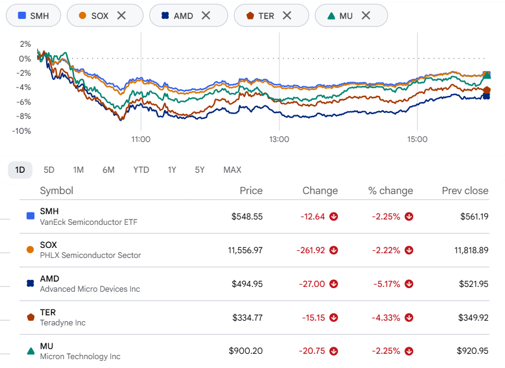Click TER price $334.77
Image resolution: width=505 pixels, height=368 pixels.
click(x=247, y=318)
